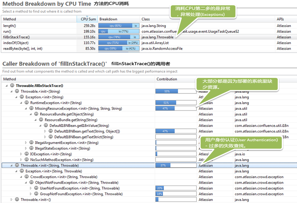Select the fillInStackTrace() method row
The height and width of the screenshot is (203, 297).
click(149, 37)
